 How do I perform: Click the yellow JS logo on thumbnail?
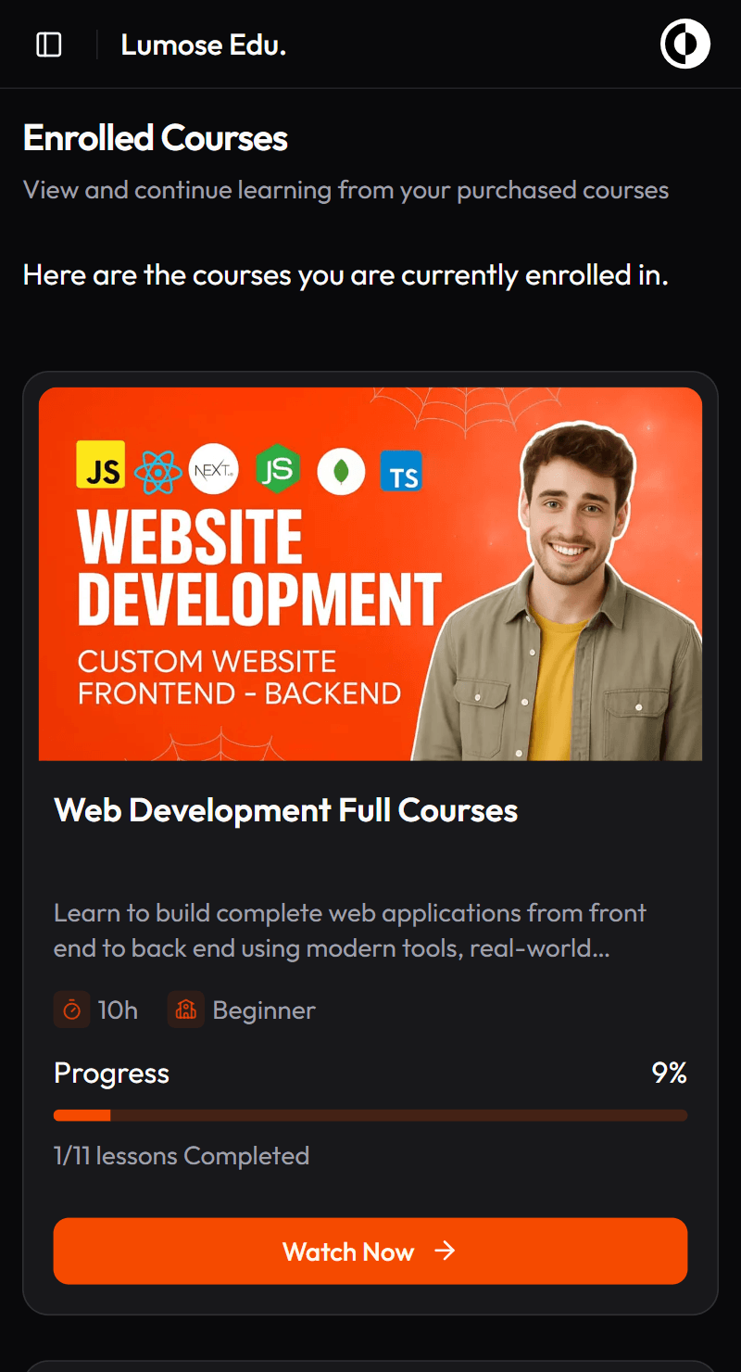[100, 464]
